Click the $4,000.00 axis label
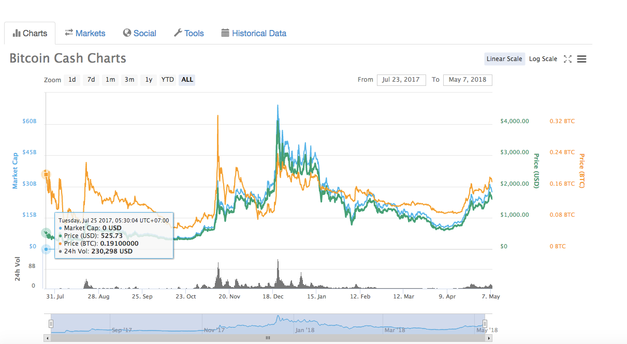Screen dimensions: 627x344 515,121
